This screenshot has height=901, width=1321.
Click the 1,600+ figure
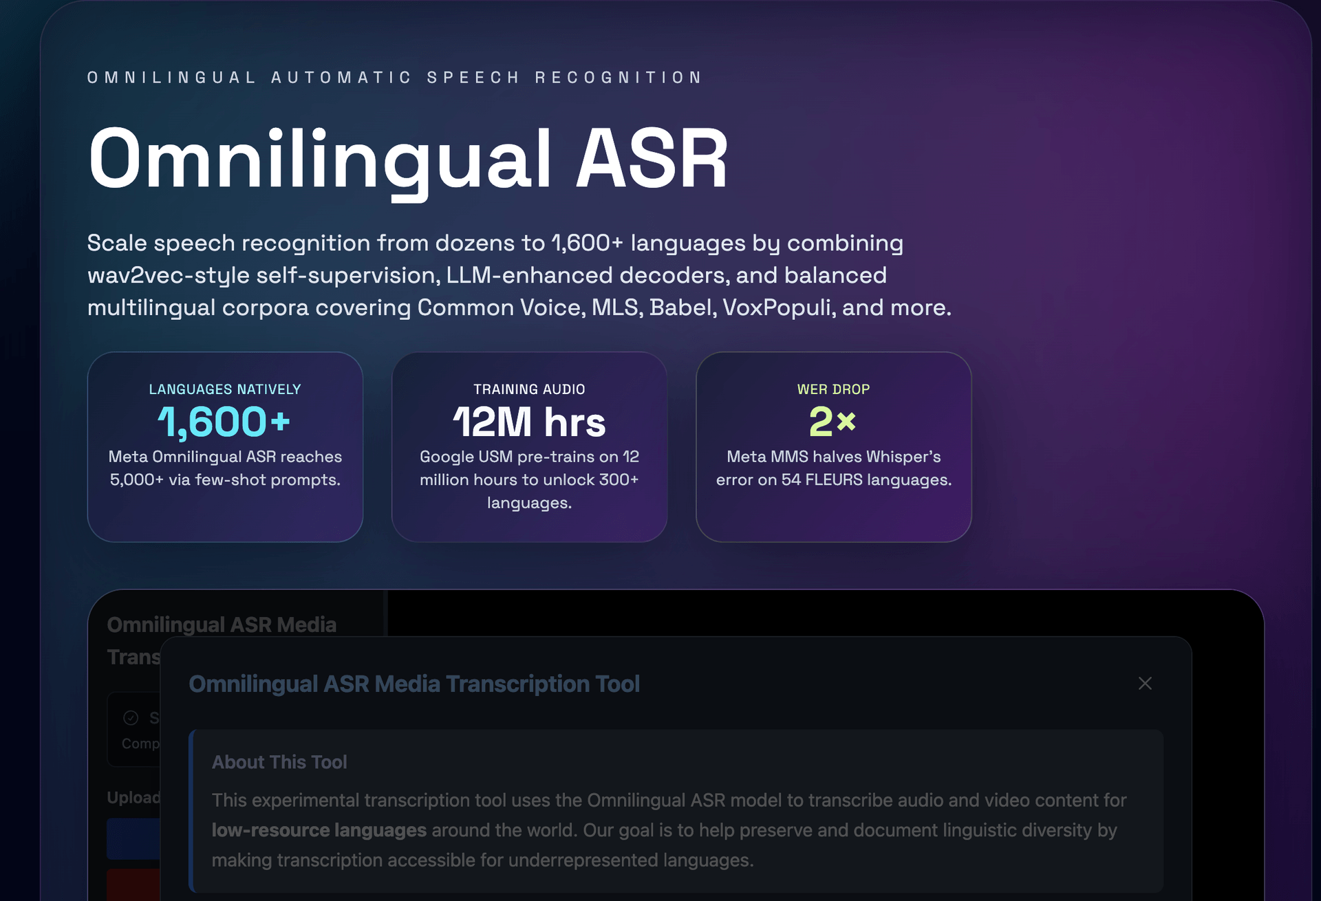point(224,422)
